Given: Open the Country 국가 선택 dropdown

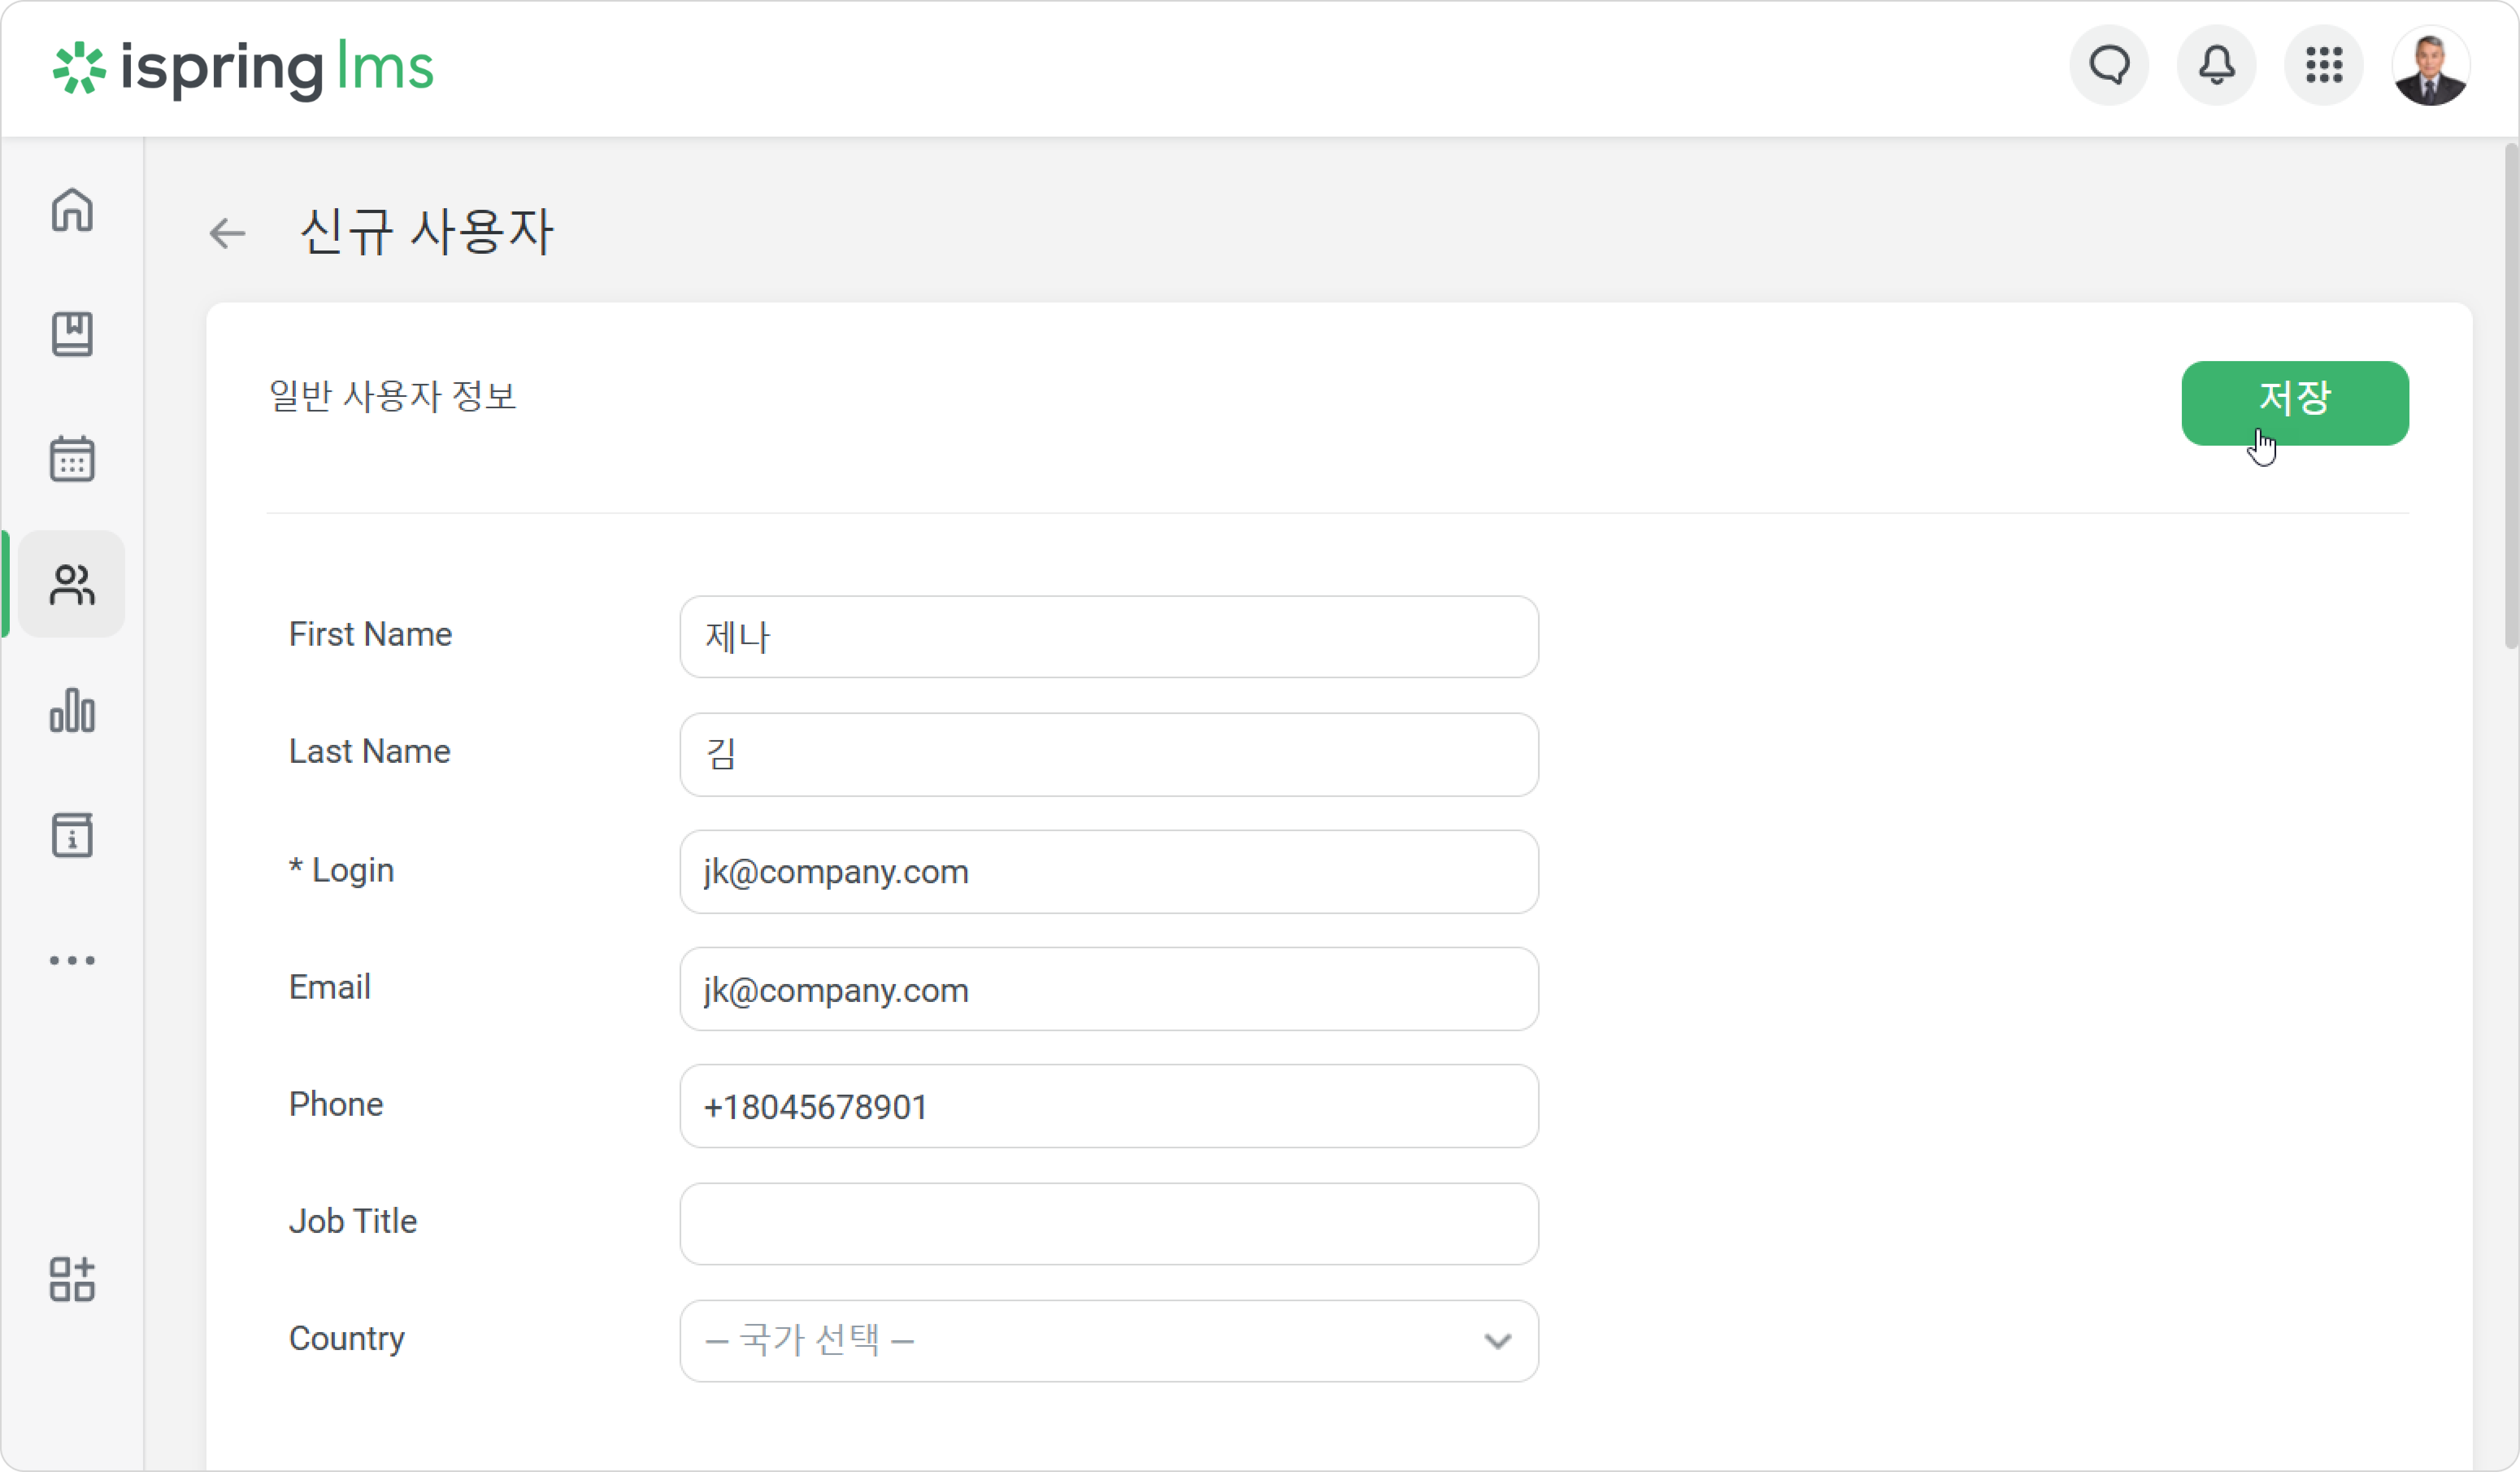Looking at the screenshot, I should click(1109, 1341).
